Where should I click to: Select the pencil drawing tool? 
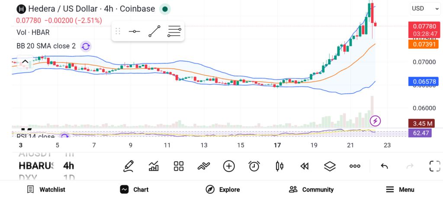[128, 166]
